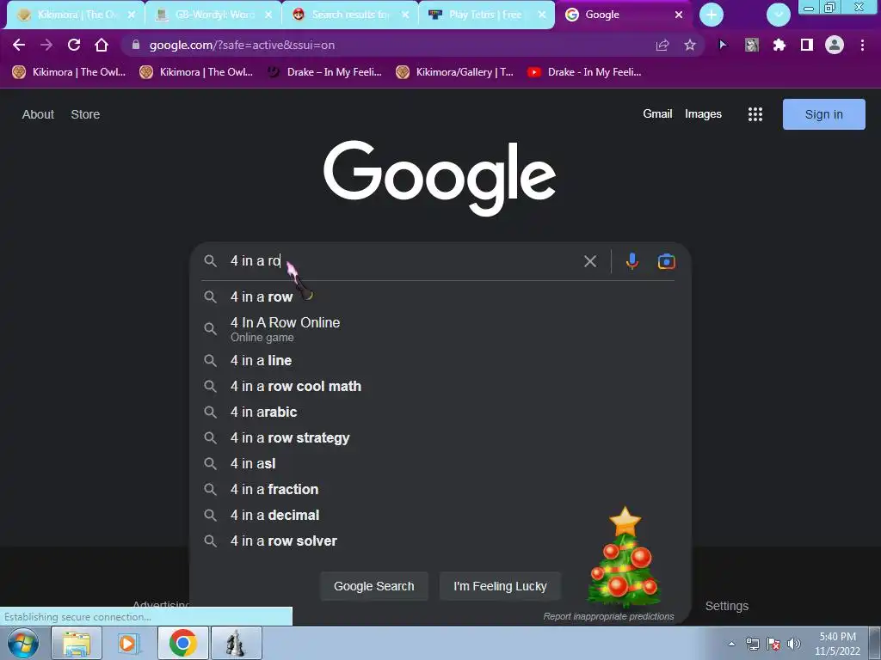This screenshot has width=881, height=660.
Task: Search by image with the camera icon
Action: tap(667, 261)
